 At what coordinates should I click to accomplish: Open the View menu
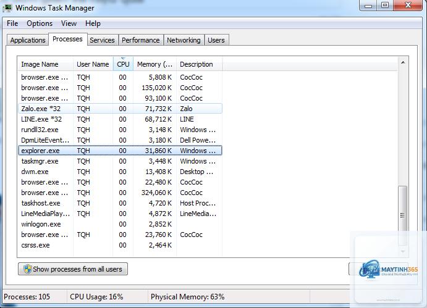[69, 23]
